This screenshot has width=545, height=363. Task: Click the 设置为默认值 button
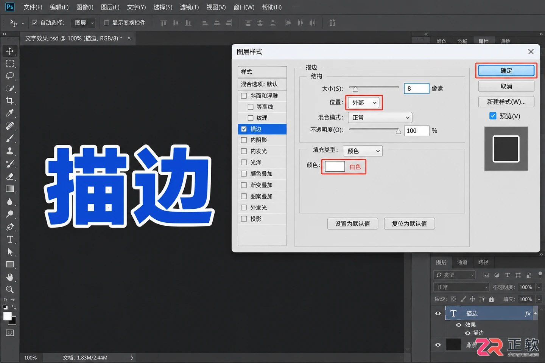pyautogui.click(x=352, y=223)
